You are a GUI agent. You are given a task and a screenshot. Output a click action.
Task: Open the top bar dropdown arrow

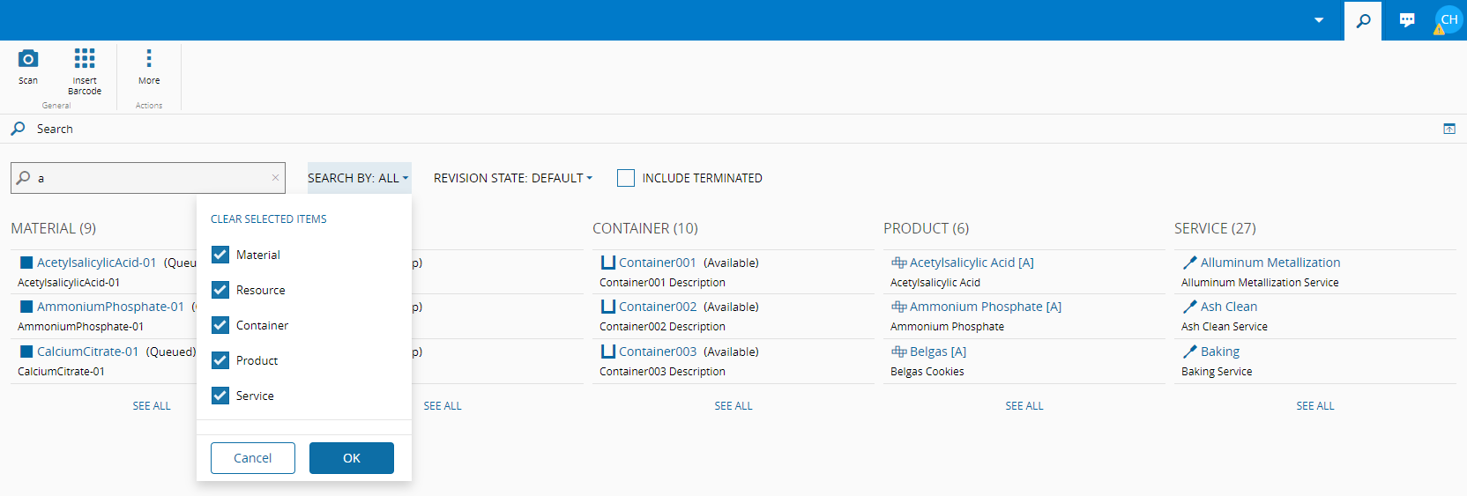(x=1319, y=20)
